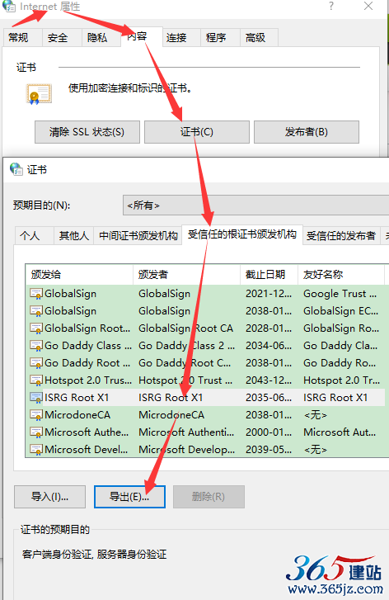The image size is (389, 600).
Task: Click Microsoft Aut... friendly name cell
Action: point(340,432)
